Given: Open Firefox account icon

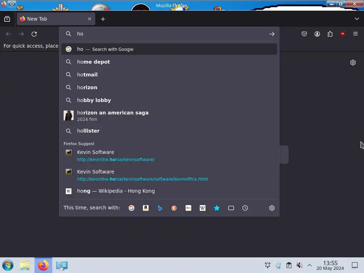Looking at the screenshot, I should pos(317,34).
